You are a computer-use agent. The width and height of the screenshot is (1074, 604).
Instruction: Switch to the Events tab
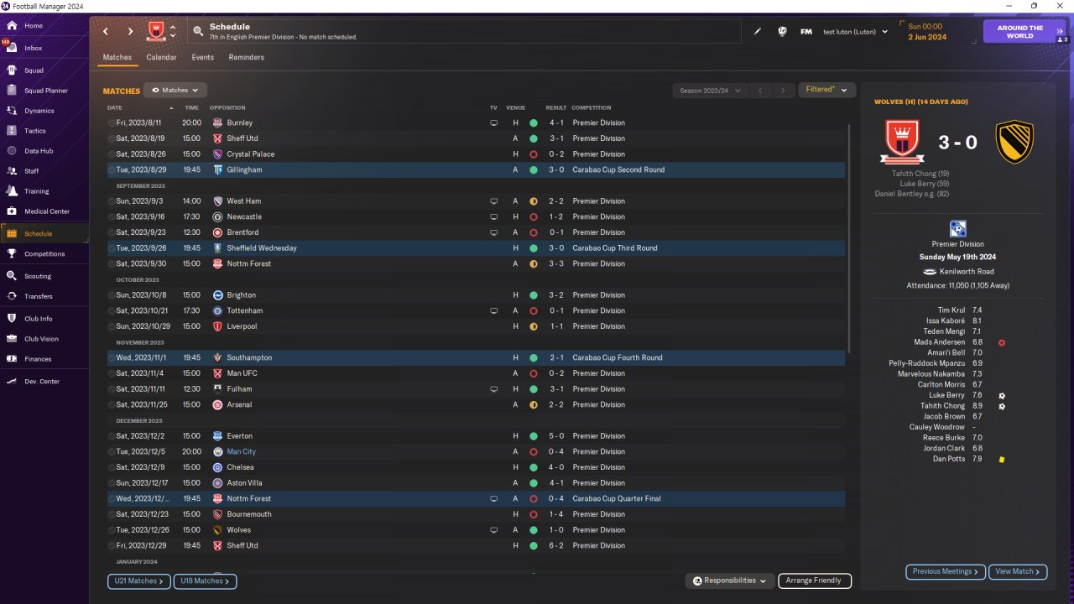202,57
